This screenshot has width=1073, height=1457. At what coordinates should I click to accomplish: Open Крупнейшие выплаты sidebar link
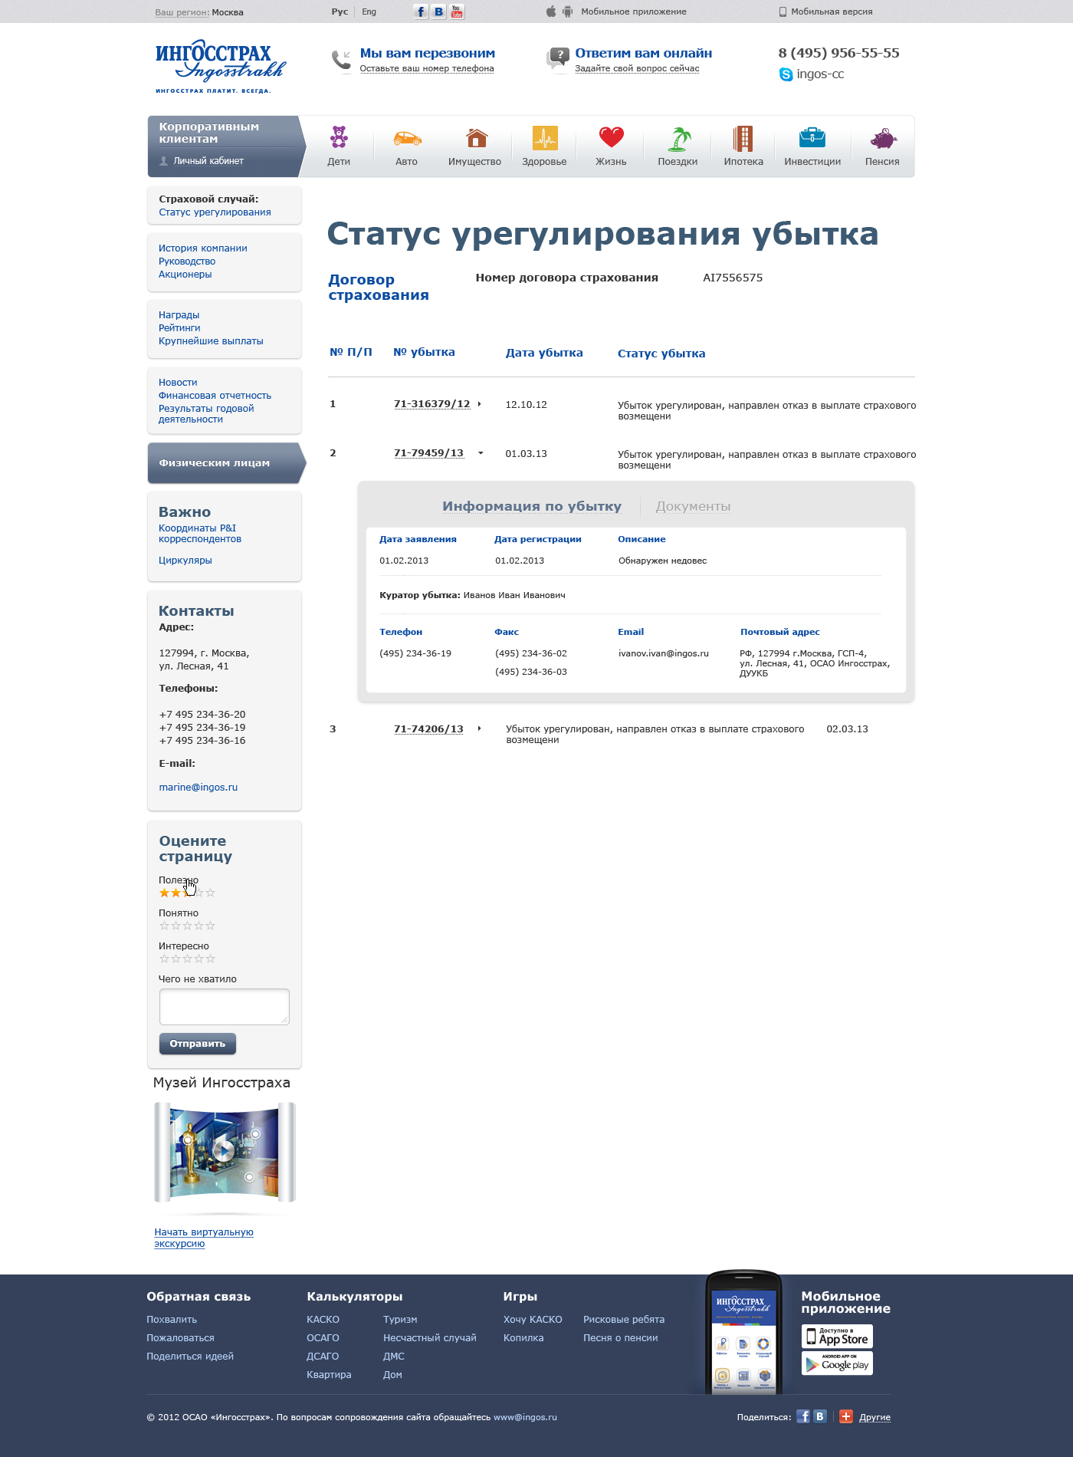[x=211, y=341]
